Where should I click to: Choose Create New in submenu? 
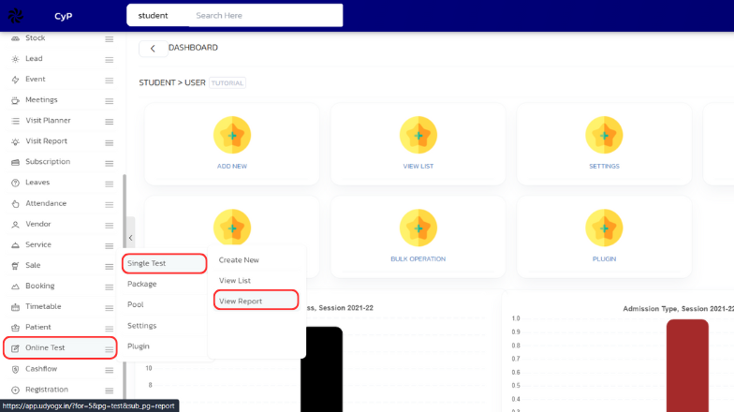239,259
